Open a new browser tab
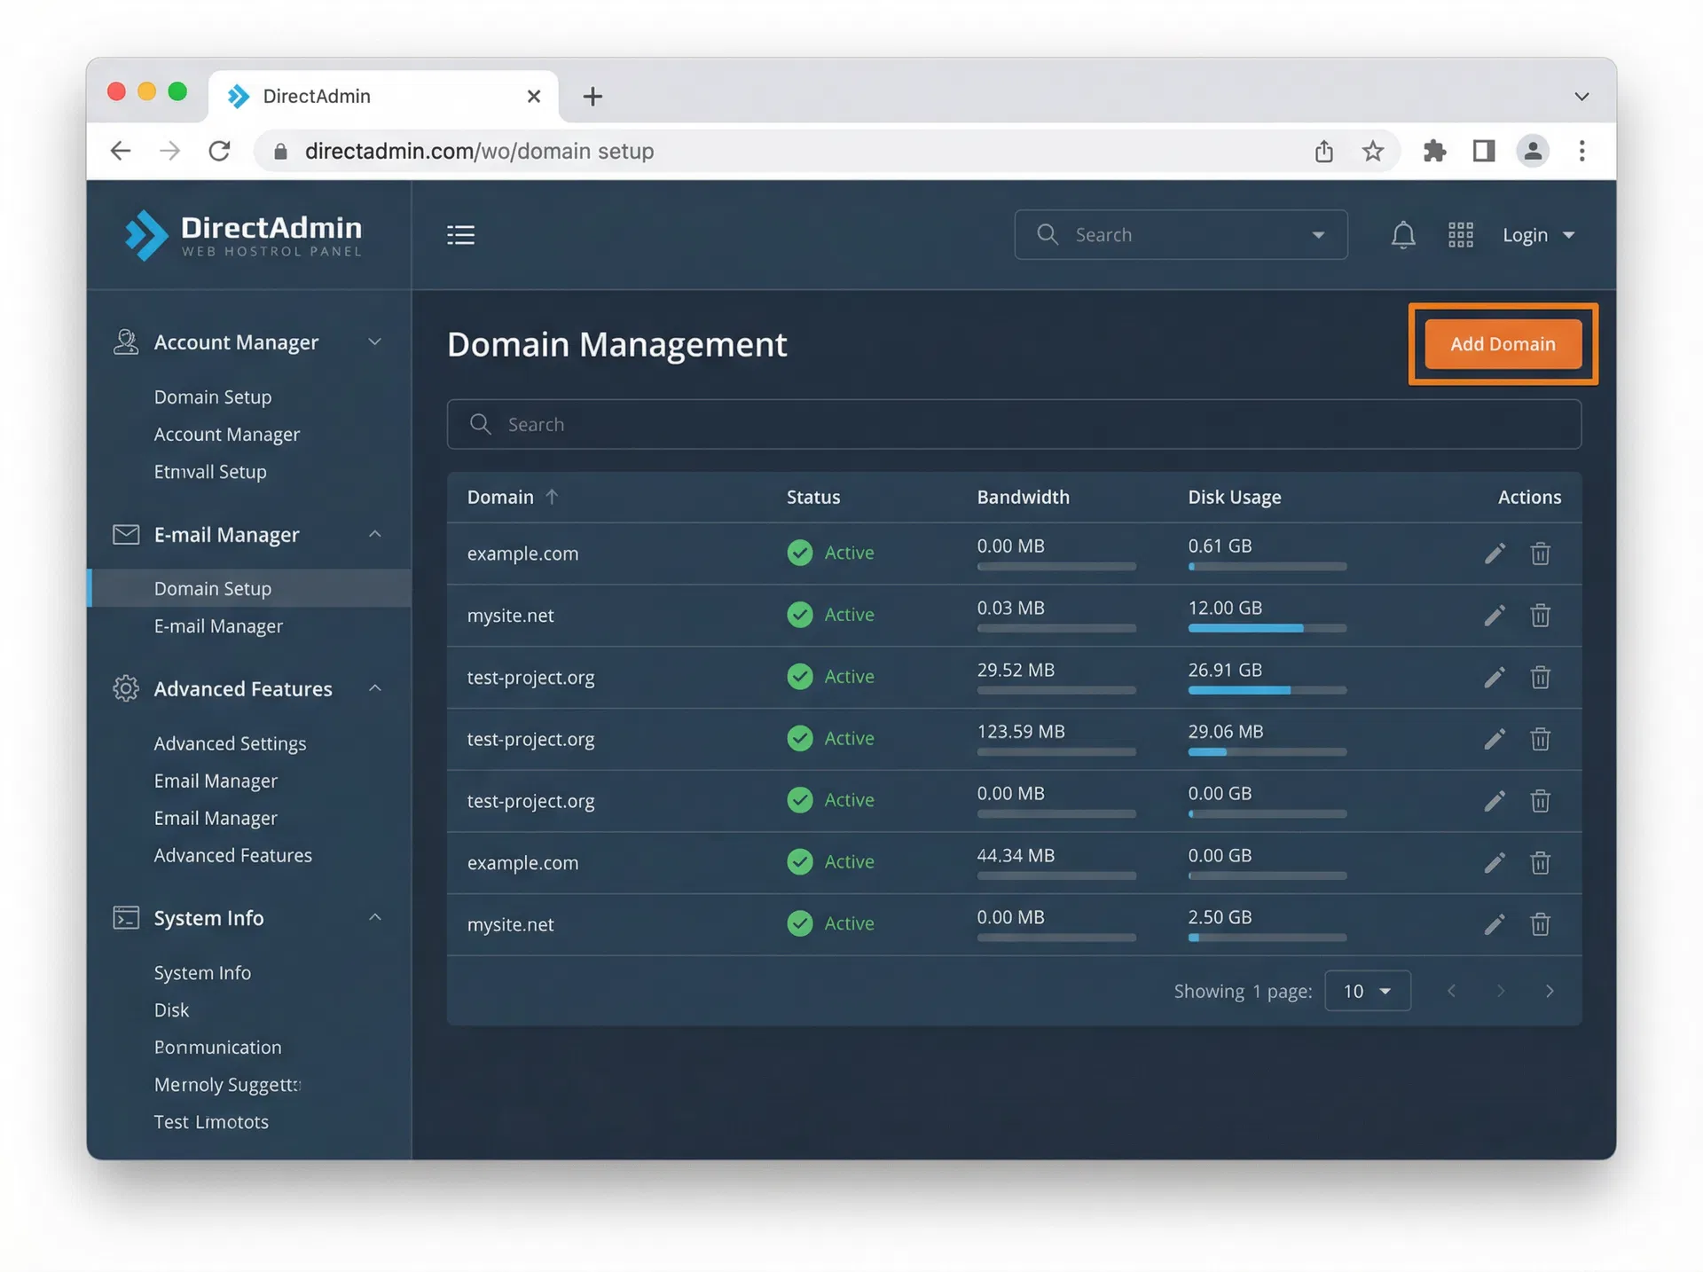The image size is (1703, 1272). tap(593, 96)
